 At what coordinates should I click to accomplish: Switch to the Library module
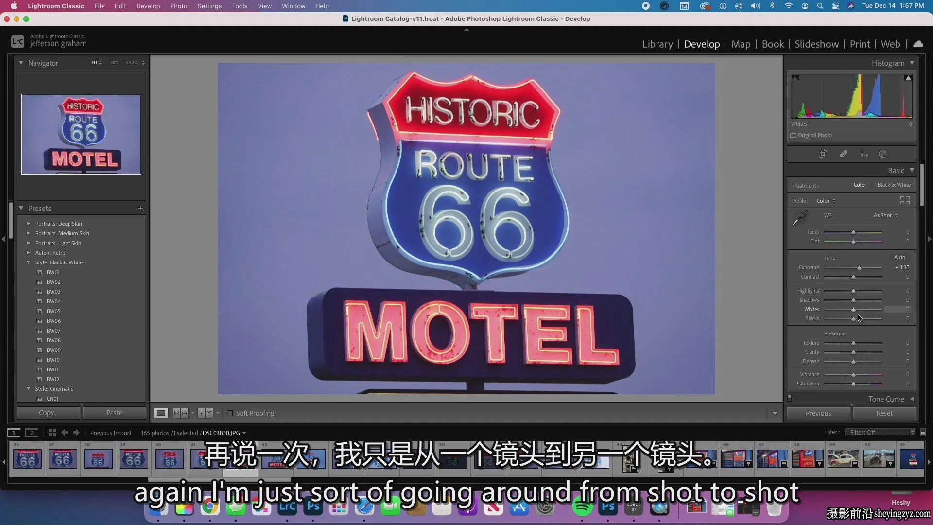657,44
